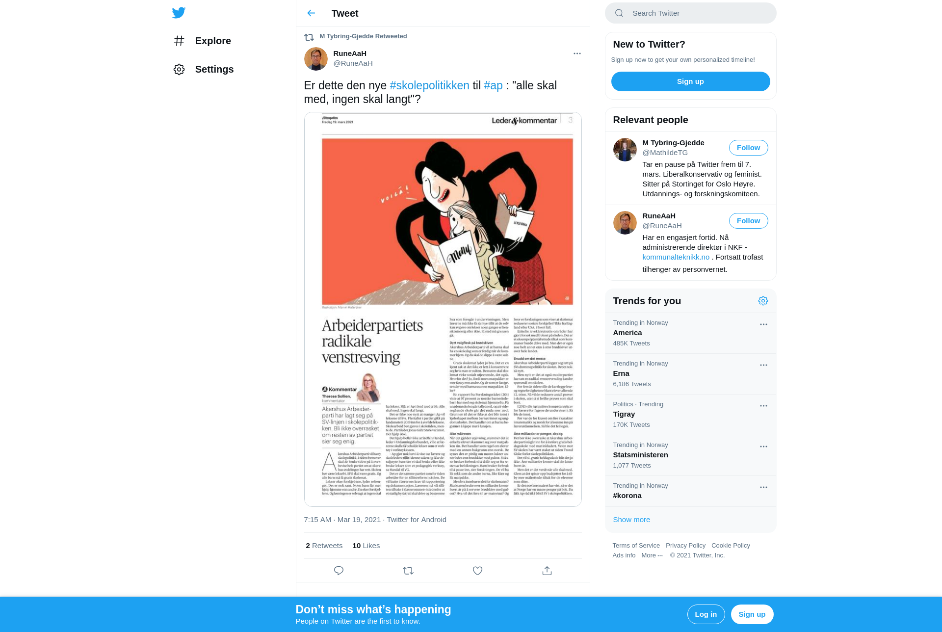This screenshot has height=632, width=942.
Task: Open the tweet's three-dot more menu
Action: [577, 53]
